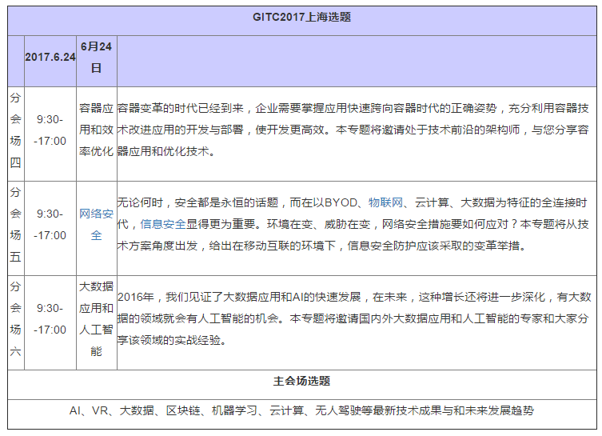The height and width of the screenshot is (436, 602).
Task: Select the 分会场四 row label
Action: 15,130
